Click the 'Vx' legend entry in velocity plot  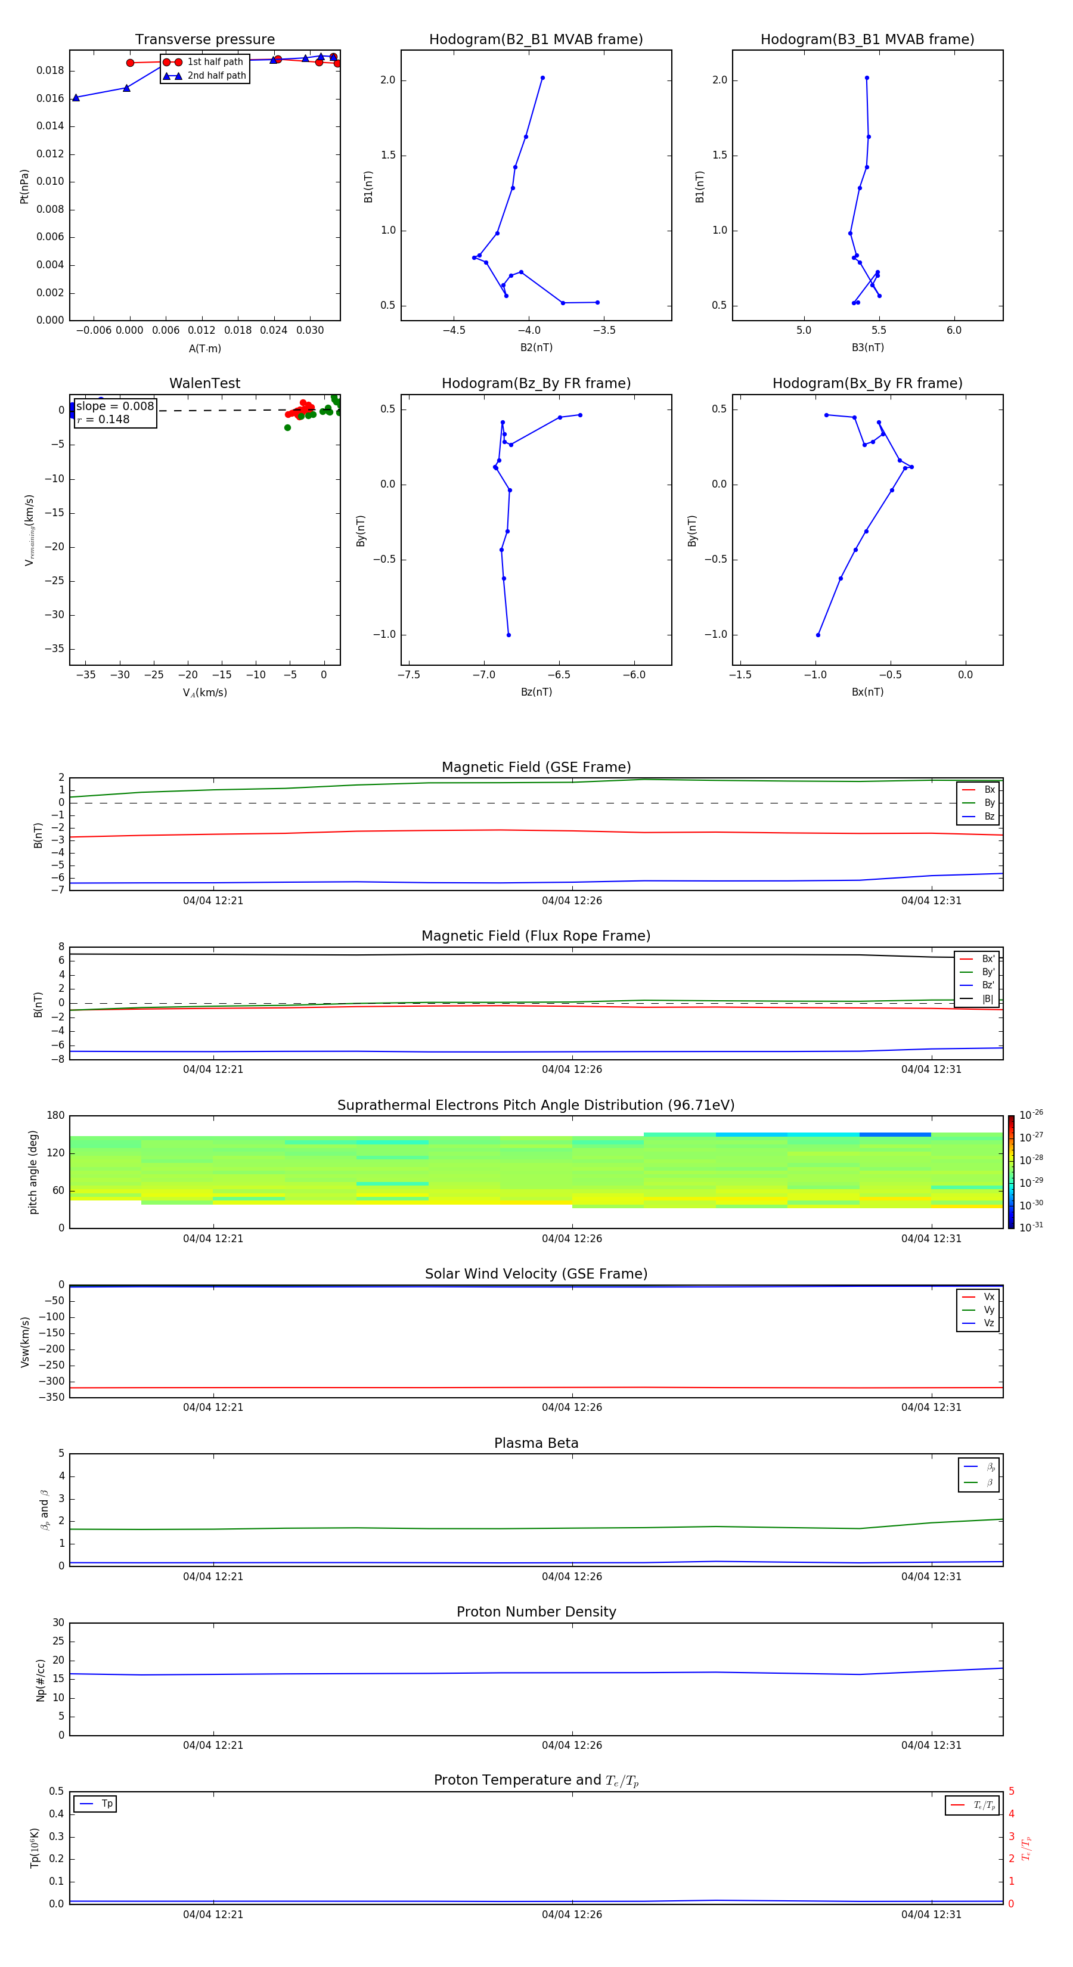(x=978, y=1296)
